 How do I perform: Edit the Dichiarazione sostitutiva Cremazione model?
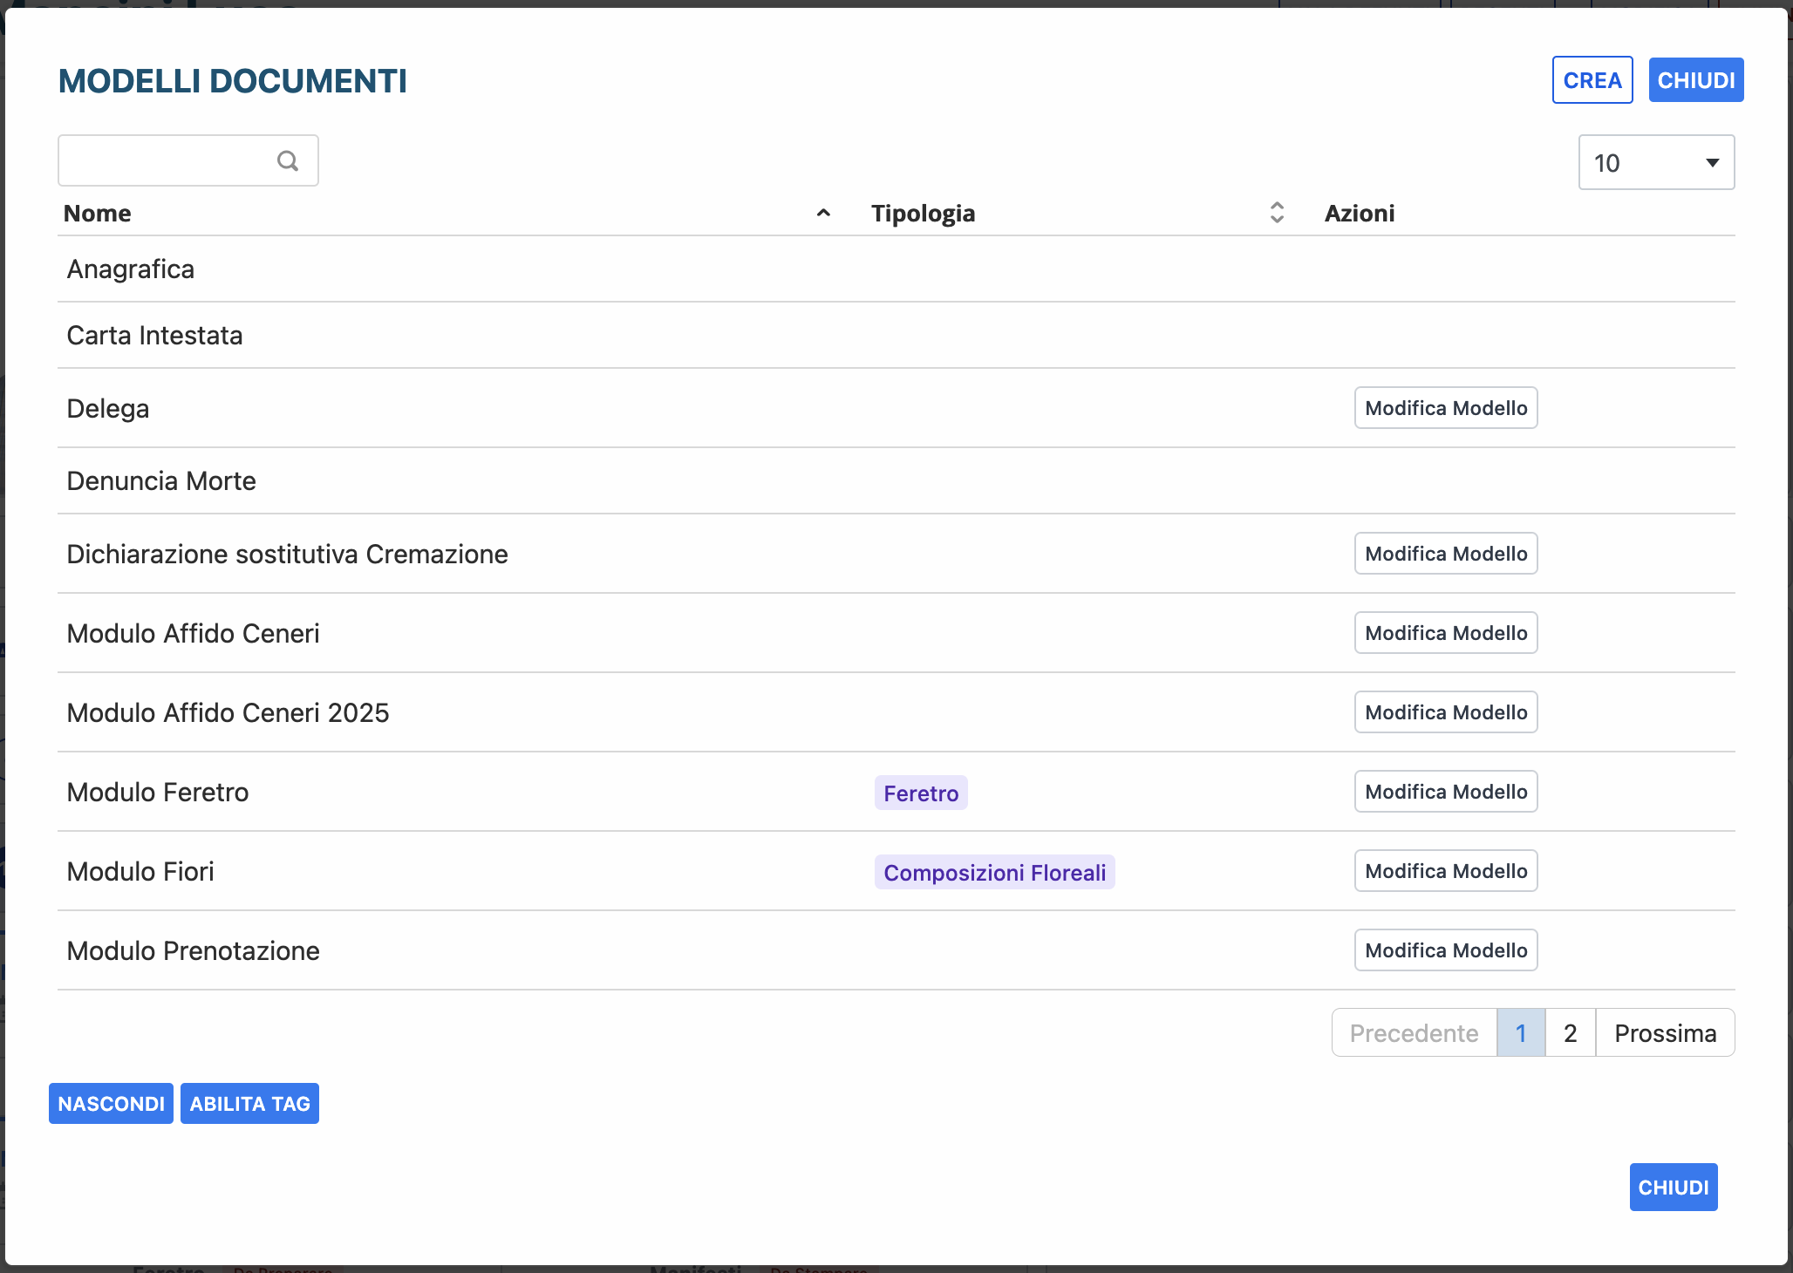point(1445,554)
